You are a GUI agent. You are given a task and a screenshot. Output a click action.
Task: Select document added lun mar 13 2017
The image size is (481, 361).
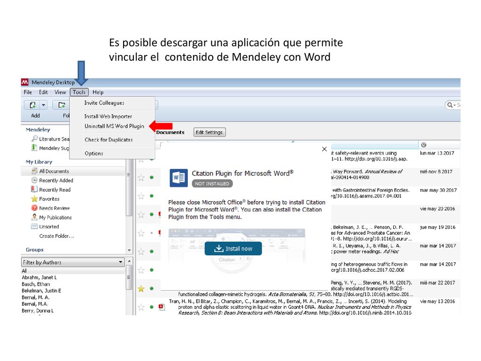click(x=437, y=153)
